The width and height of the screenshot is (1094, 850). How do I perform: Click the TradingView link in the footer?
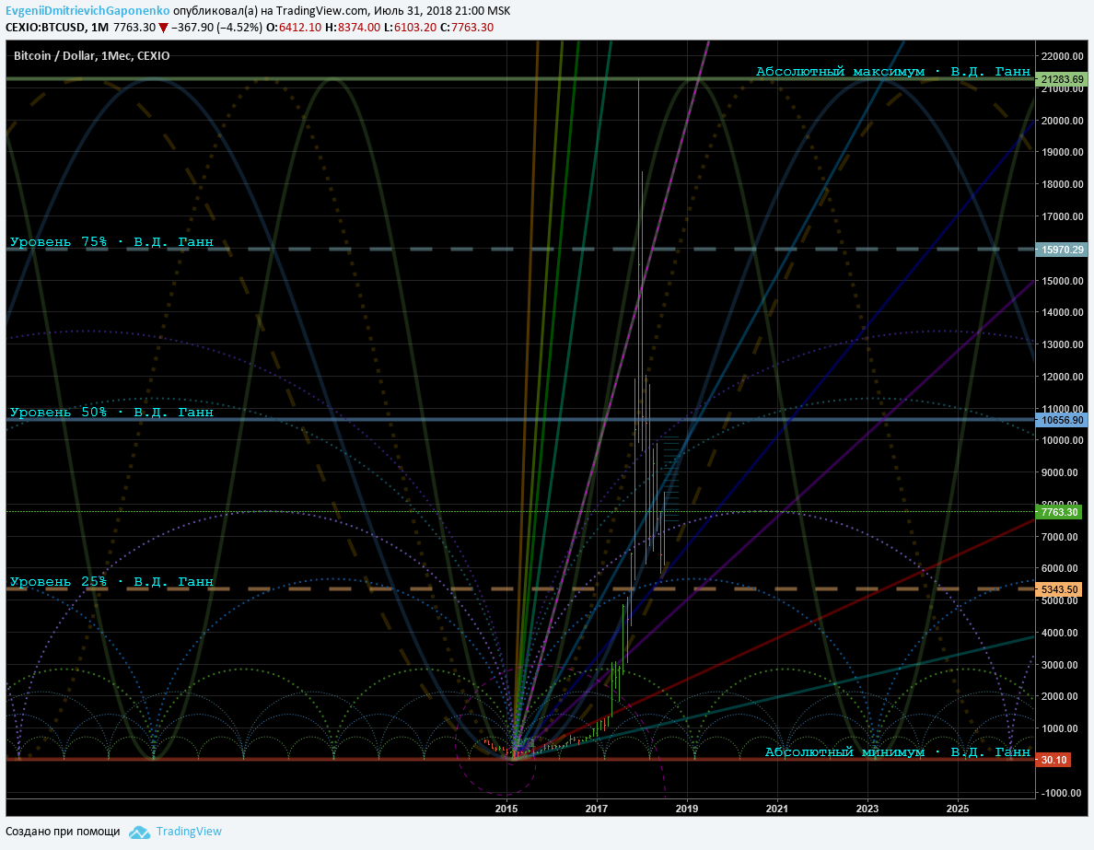click(x=189, y=832)
